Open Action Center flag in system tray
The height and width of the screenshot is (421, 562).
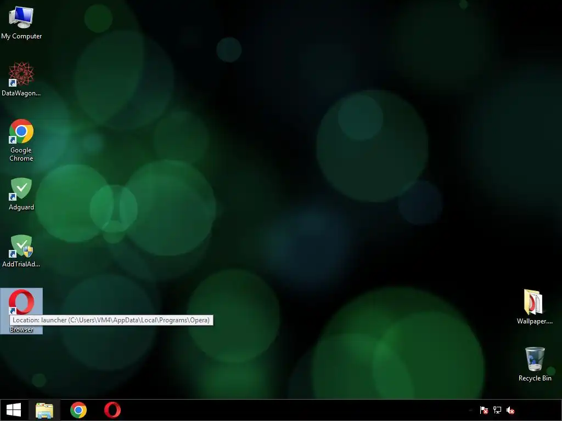point(484,410)
